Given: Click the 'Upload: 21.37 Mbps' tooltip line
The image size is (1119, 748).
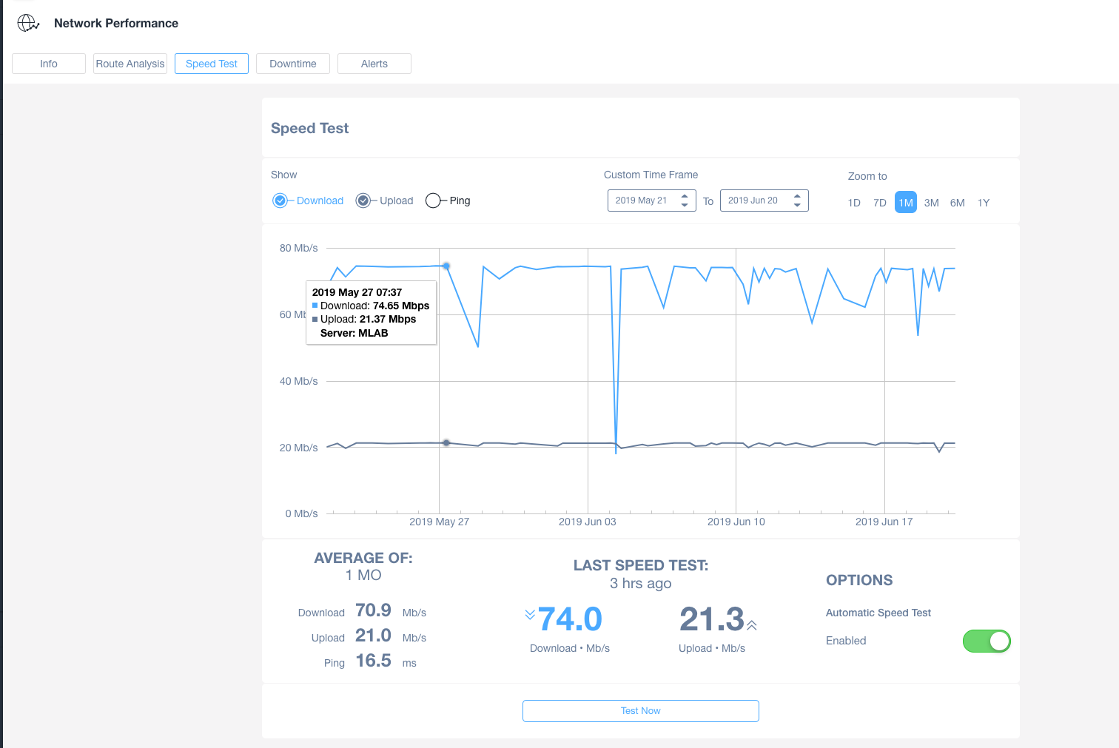Looking at the screenshot, I should pyautogui.click(x=364, y=319).
